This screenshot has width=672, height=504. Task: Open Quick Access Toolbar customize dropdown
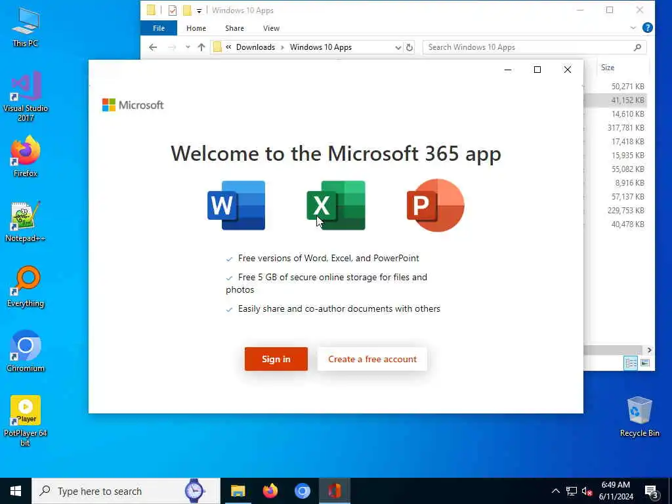pos(199,10)
